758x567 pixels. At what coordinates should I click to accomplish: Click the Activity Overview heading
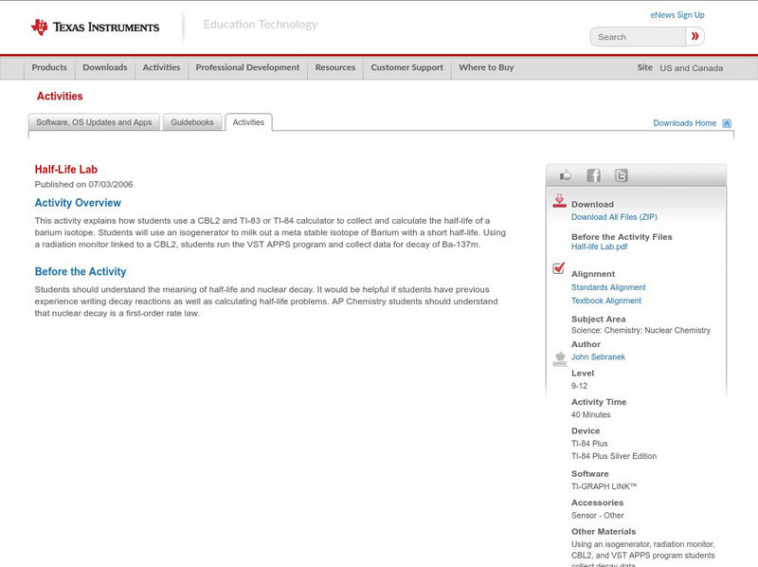[78, 203]
